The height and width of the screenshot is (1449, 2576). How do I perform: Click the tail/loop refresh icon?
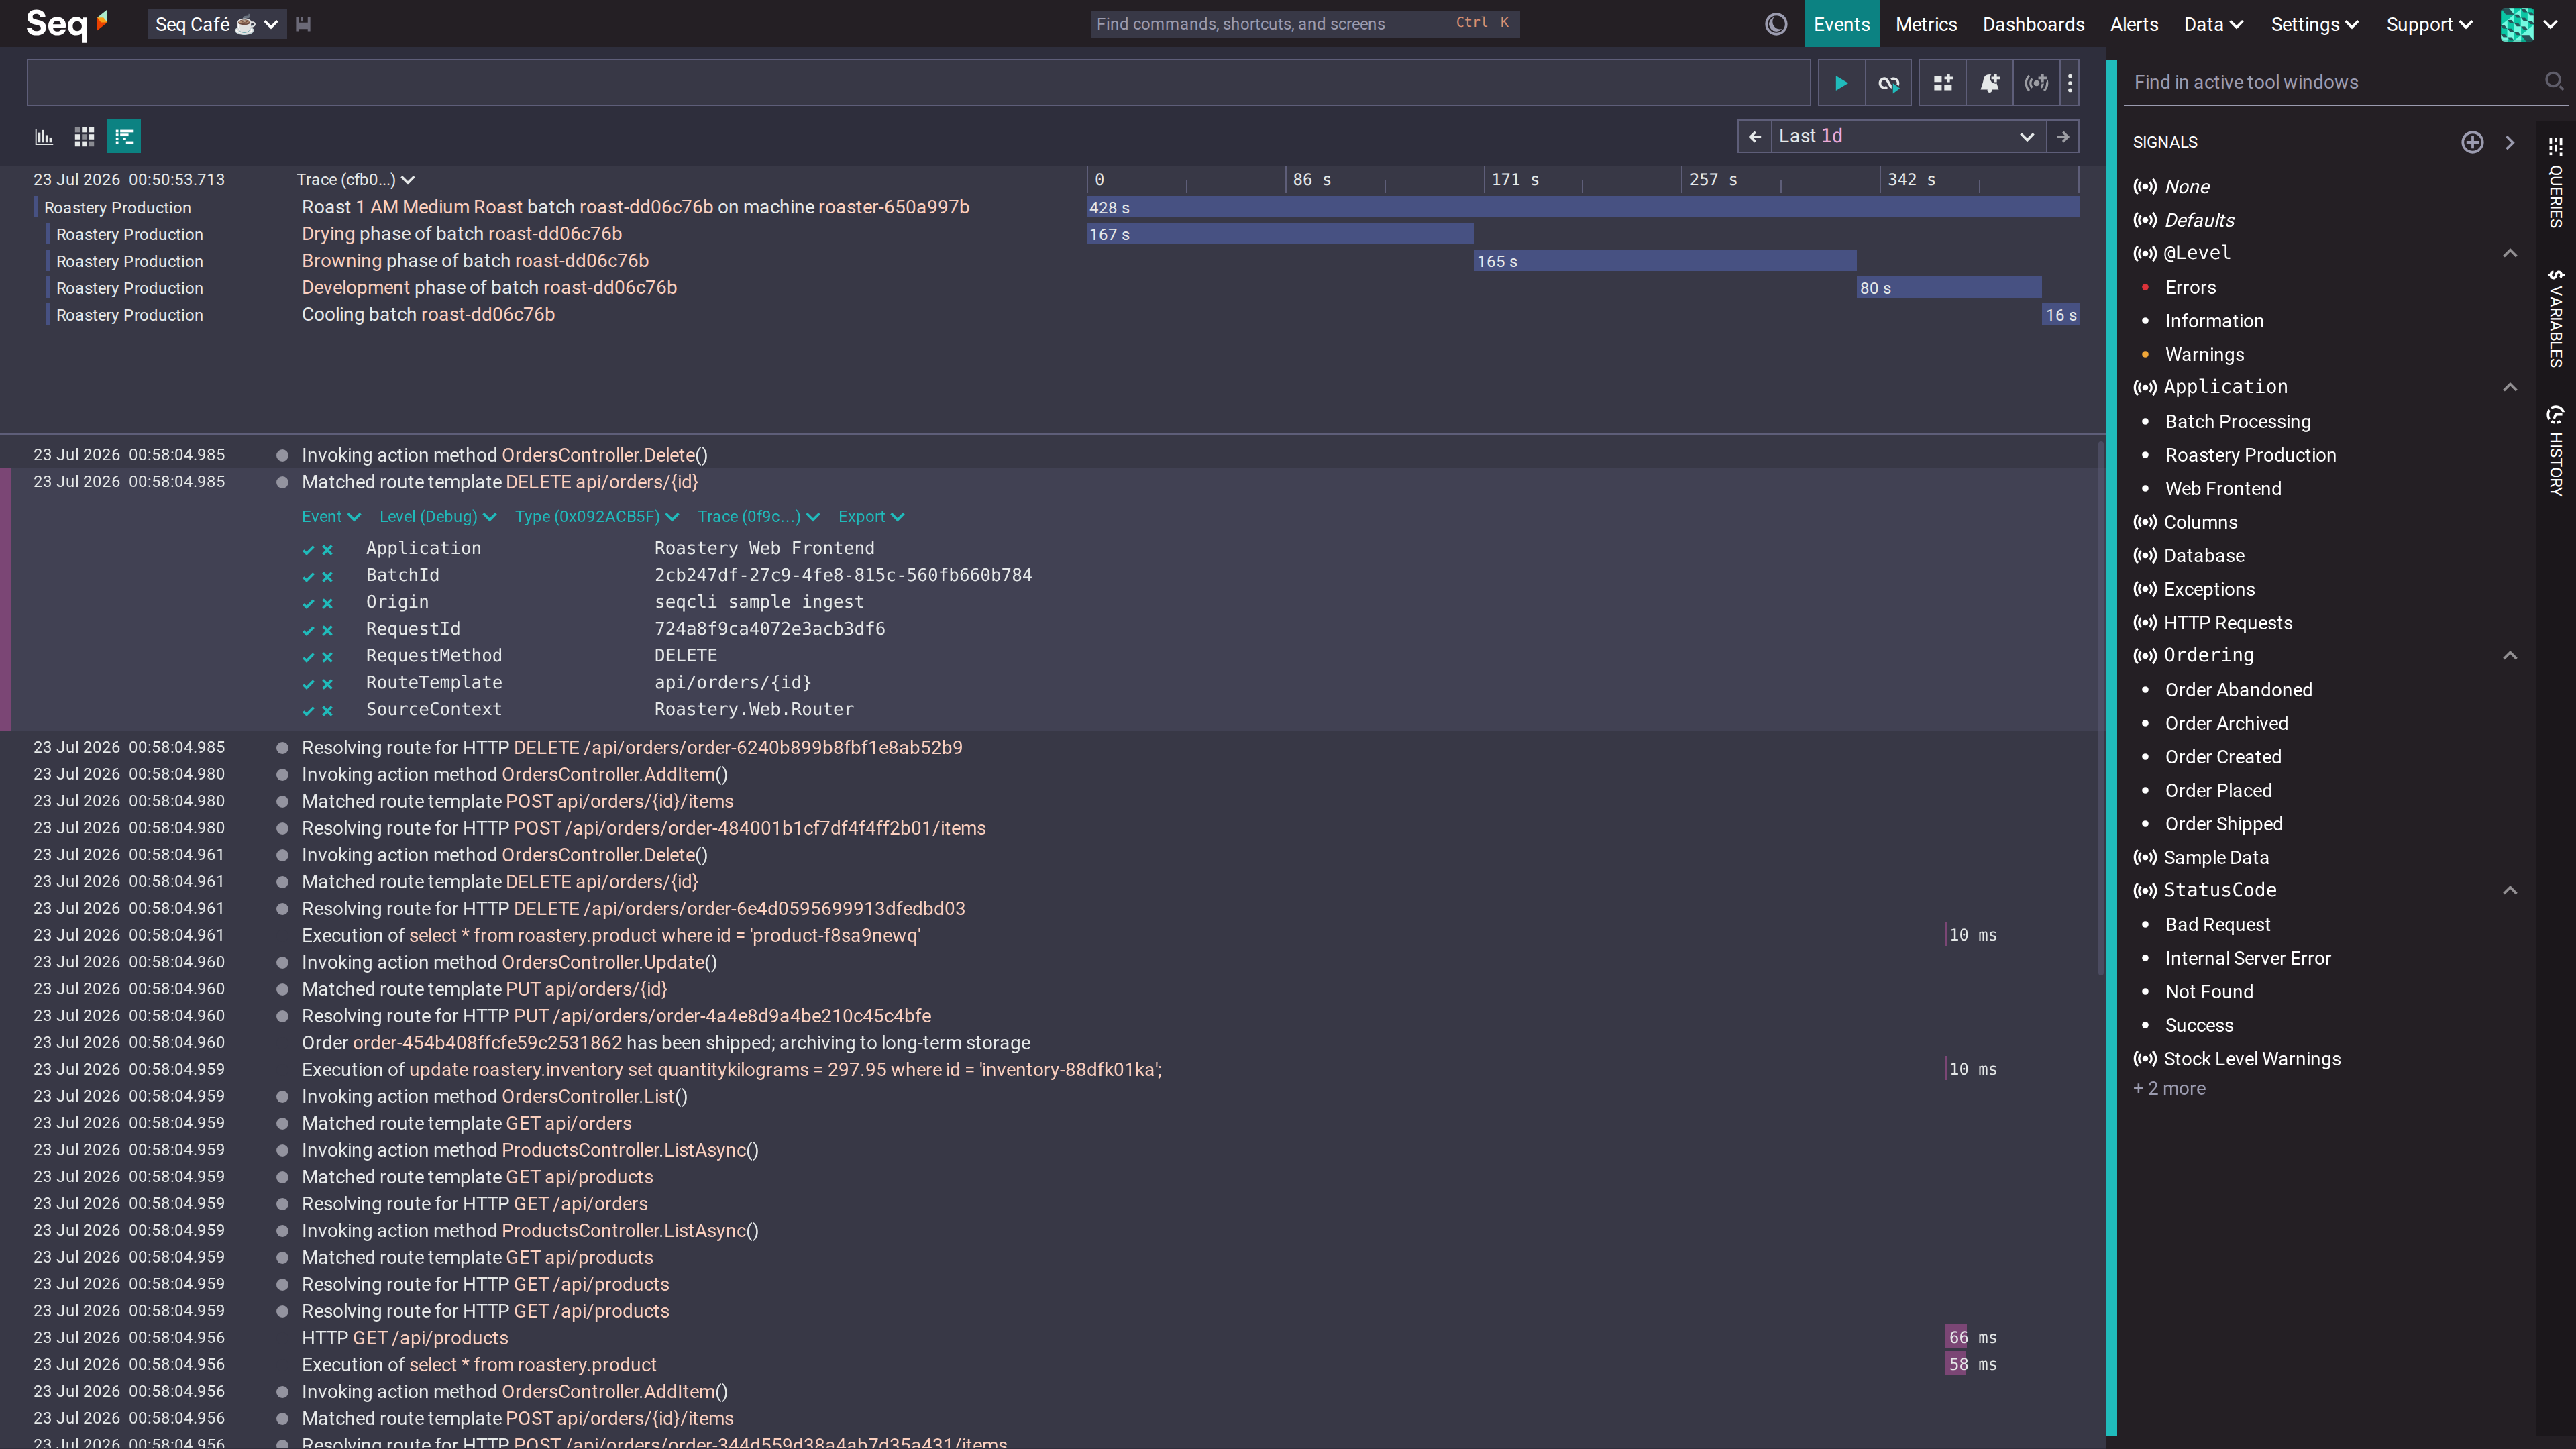click(1888, 83)
